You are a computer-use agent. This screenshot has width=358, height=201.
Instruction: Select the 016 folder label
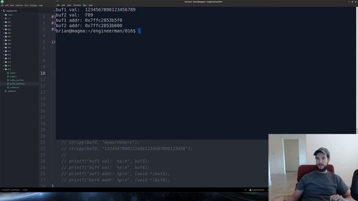[x=9, y=69]
